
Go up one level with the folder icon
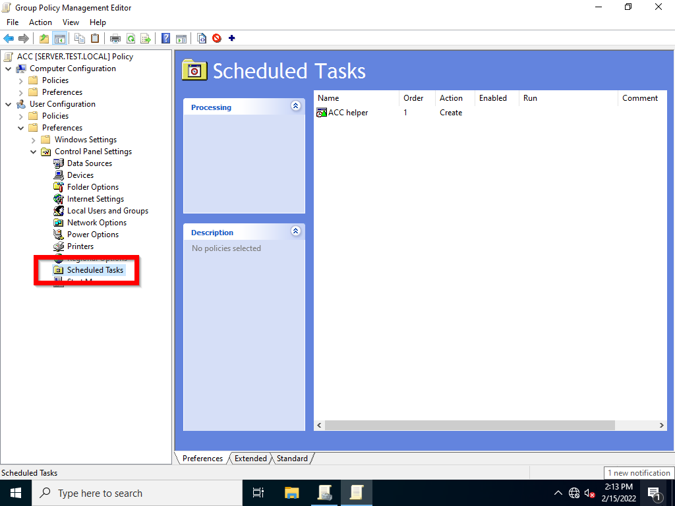pyautogui.click(x=44, y=38)
